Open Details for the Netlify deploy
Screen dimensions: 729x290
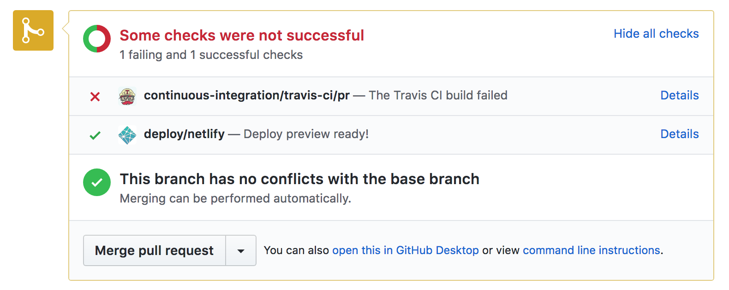pos(679,134)
